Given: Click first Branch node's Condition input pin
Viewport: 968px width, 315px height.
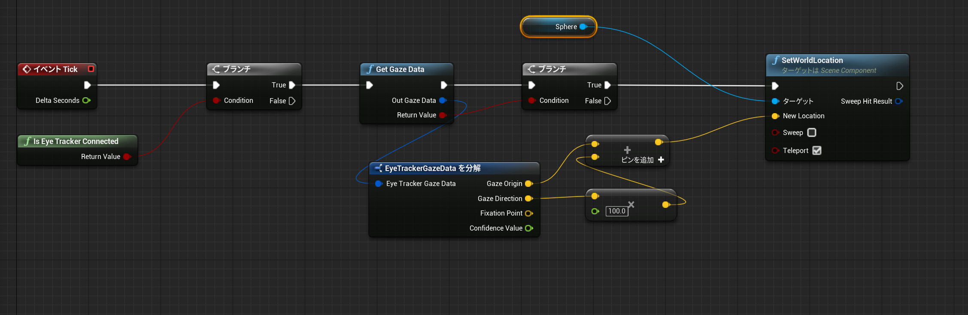Looking at the screenshot, I should click(x=216, y=100).
